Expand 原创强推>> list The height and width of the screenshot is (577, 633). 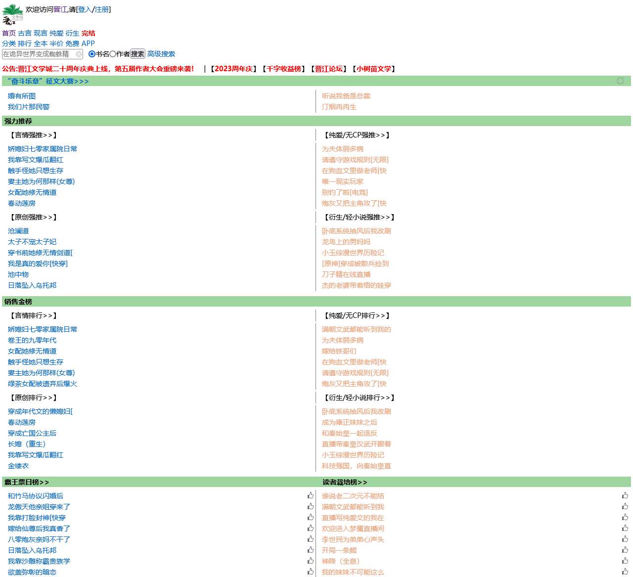click(33, 217)
